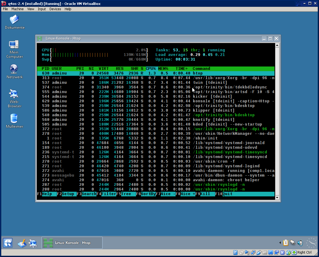This screenshot has width=319, height=257.
Task: Click the Klipper clipboard tray icon
Action: click(286, 243)
